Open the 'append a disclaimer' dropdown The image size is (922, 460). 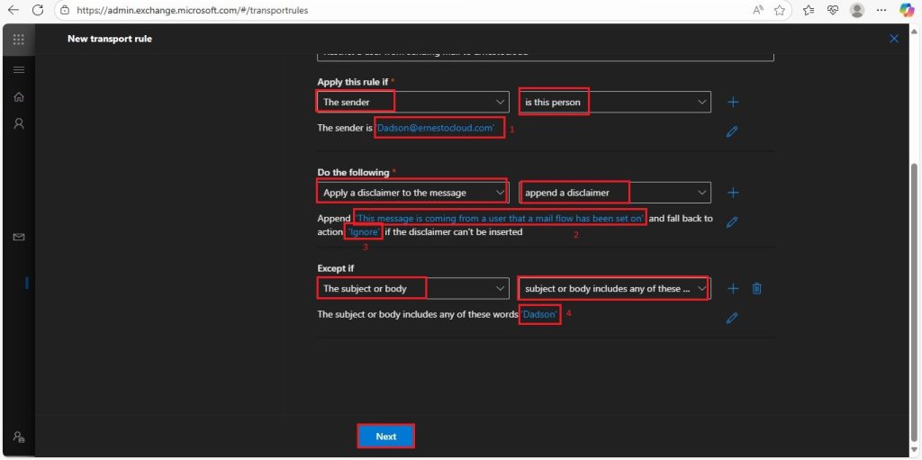click(x=614, y=193)
